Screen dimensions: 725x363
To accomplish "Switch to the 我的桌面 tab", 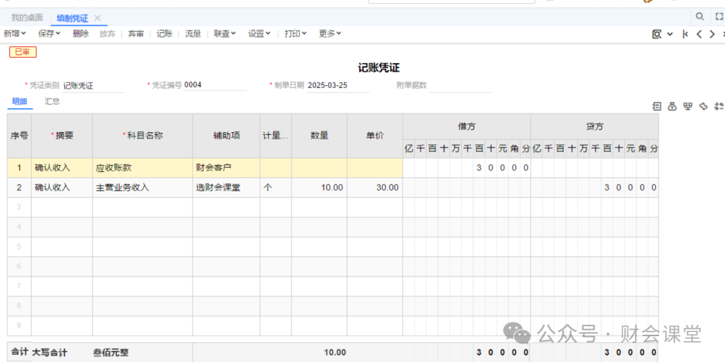I will click(x=27, y=18).
